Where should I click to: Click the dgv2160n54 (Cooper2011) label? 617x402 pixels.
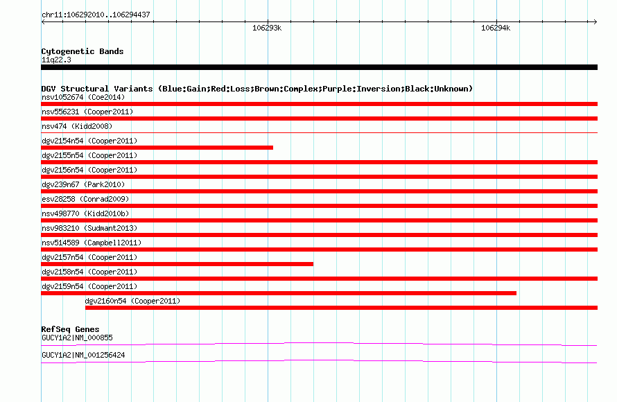(132, 301)
